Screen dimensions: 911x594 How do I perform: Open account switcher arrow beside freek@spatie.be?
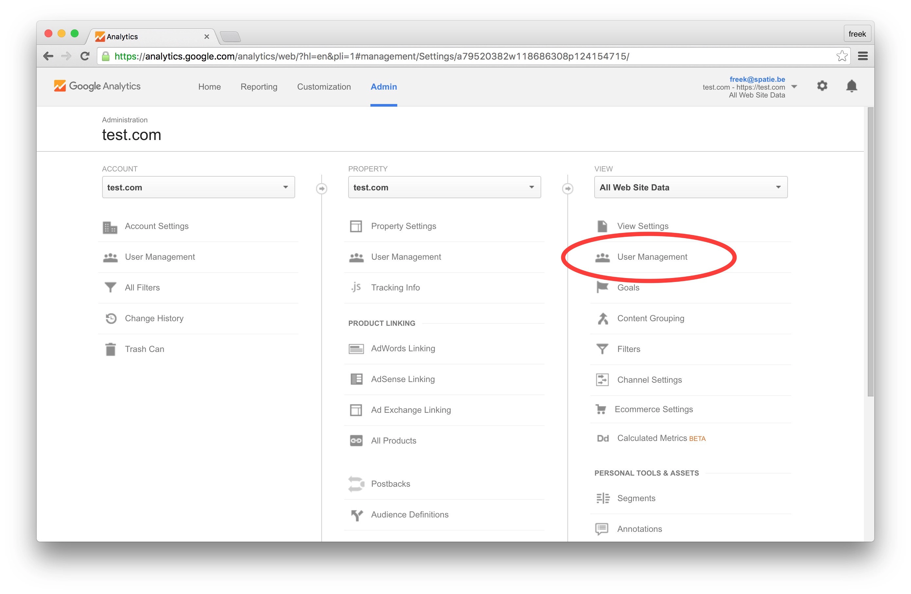coord(794,87)
